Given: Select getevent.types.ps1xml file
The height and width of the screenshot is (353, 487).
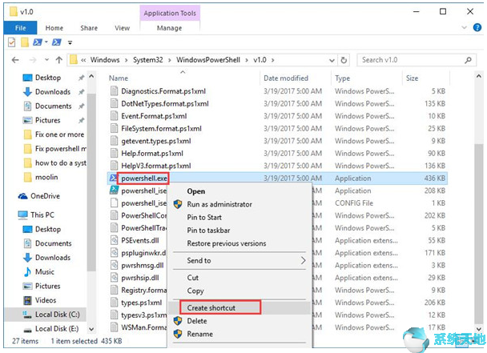Looking at the screenshot, I should point(156,141).
